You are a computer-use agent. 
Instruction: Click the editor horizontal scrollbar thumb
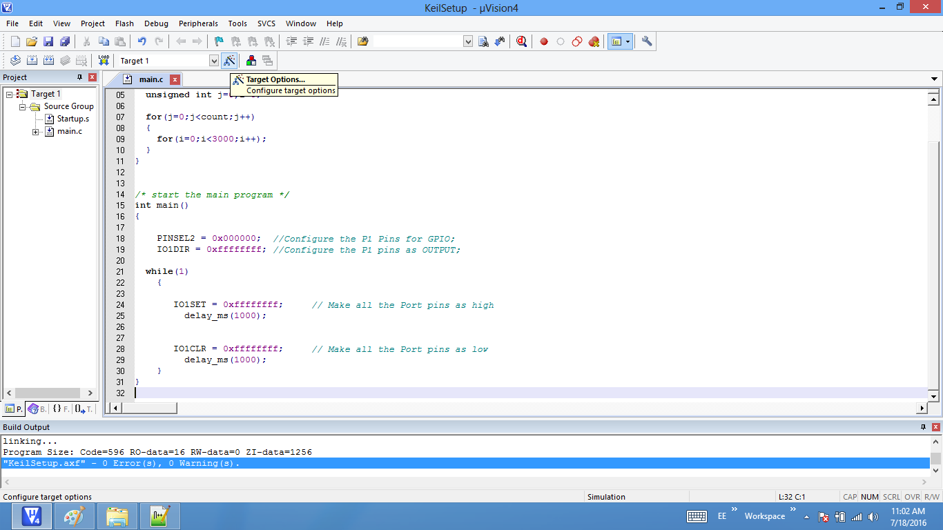(x=149, y=409)
